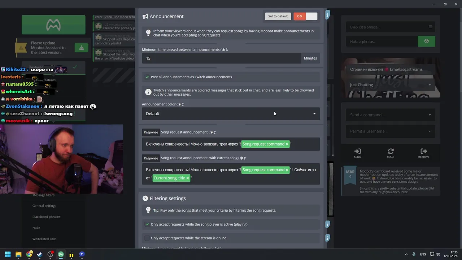The image size is (462, 260).
Task: Click info icon for stream online option
Action: (x=327, y=238)
